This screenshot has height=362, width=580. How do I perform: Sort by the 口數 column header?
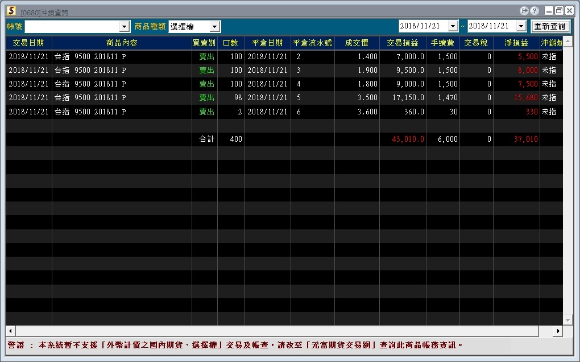click(230, 43)
